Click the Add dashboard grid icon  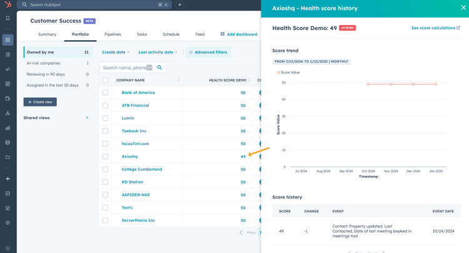[222, 34]
